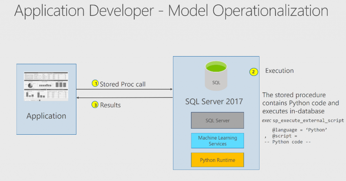Viewport: 346px width, 181px height.
Task: Click the green SQL database cylinder icon
Action: [216, 76]
